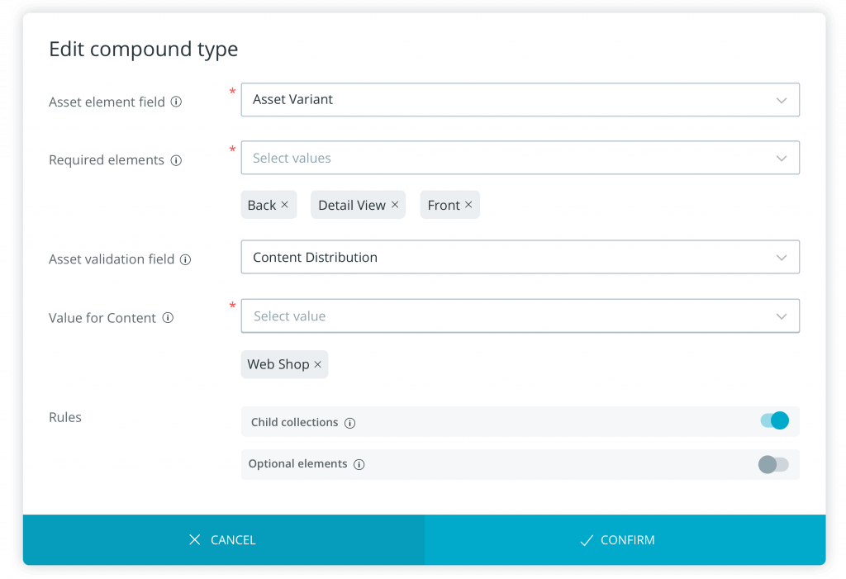Click into the Select values input field
846x579 pixels.
pyautogui.click(x=496, y=158)
